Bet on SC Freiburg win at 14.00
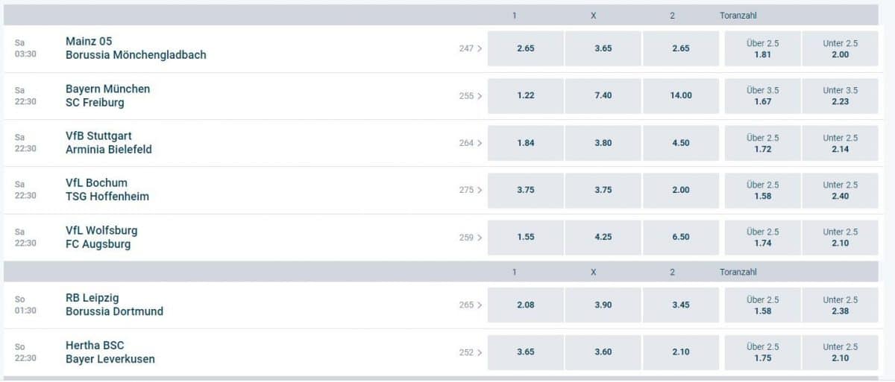895x382 pixels. click(x=681, y=95)
